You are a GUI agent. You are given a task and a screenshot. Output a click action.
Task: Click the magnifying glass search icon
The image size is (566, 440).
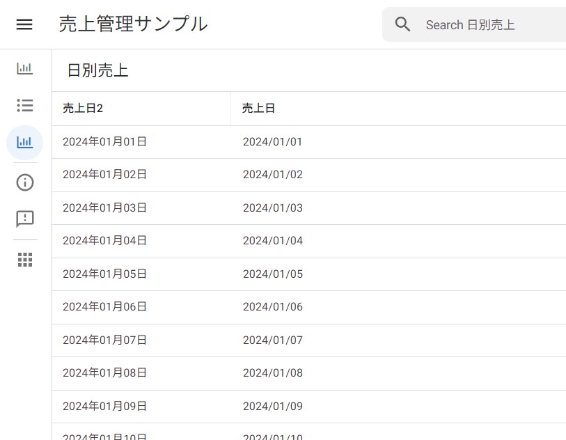point(403,24)
